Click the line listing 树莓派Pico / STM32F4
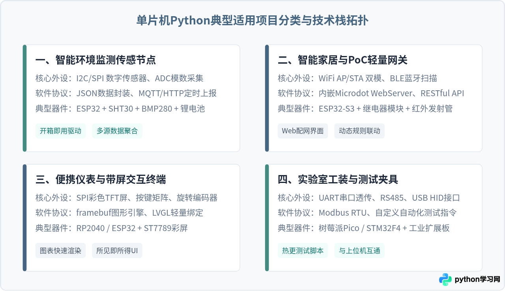505x291 pixels. (x=364, y=228)
